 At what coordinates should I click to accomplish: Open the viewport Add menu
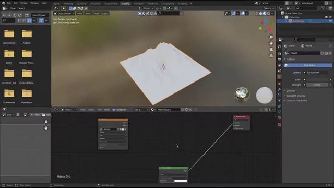(x=96, y=14)
